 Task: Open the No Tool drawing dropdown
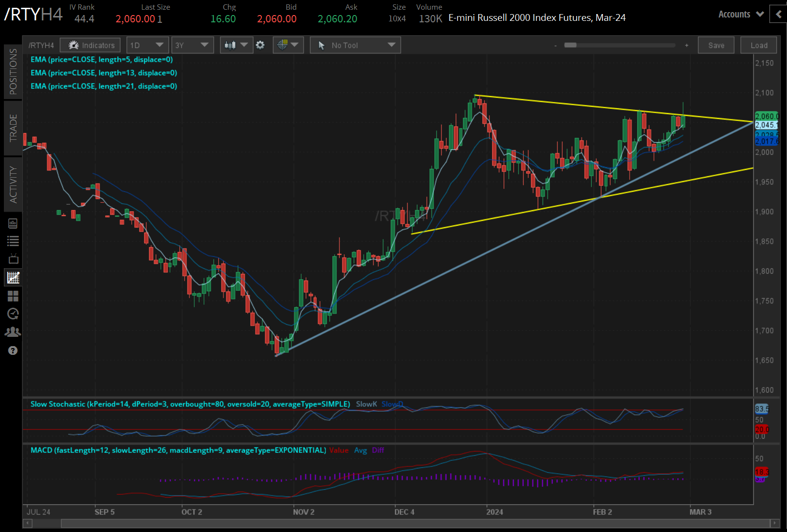[x=355, y=45]
